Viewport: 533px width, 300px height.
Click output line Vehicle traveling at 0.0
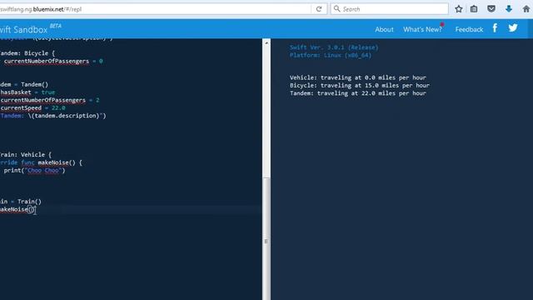point(358,77)
